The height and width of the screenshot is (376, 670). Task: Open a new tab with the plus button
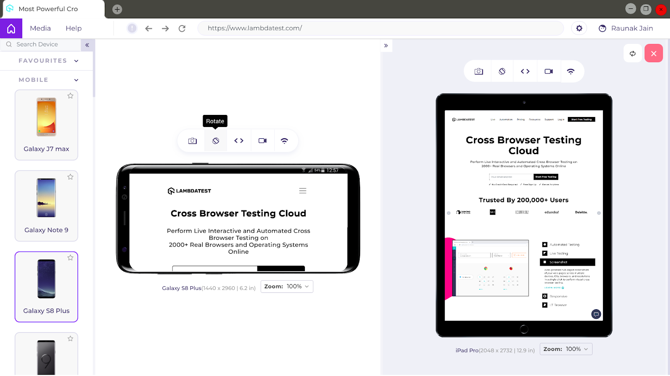click(117, 9)
